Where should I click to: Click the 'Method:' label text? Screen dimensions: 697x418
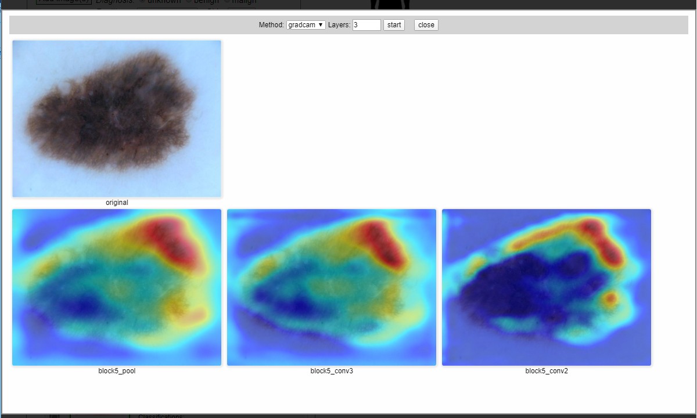(x=271, y=25)
